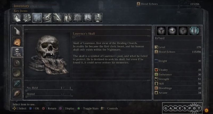Viewport: 213px width, 114px height.
Task: Switch to the Caryll rune category tab
Action: [x=88, y=18]
